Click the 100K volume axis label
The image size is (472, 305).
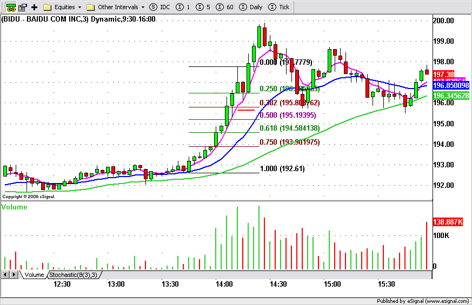(441, 235)
